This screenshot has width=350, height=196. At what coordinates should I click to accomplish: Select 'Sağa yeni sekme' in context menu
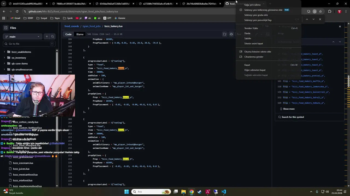252,5
